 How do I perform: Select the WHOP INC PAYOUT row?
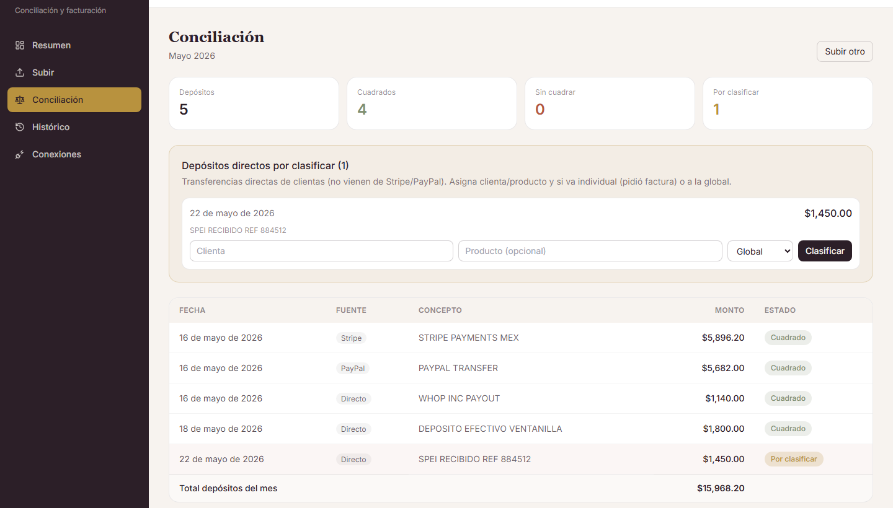point(521,398)
